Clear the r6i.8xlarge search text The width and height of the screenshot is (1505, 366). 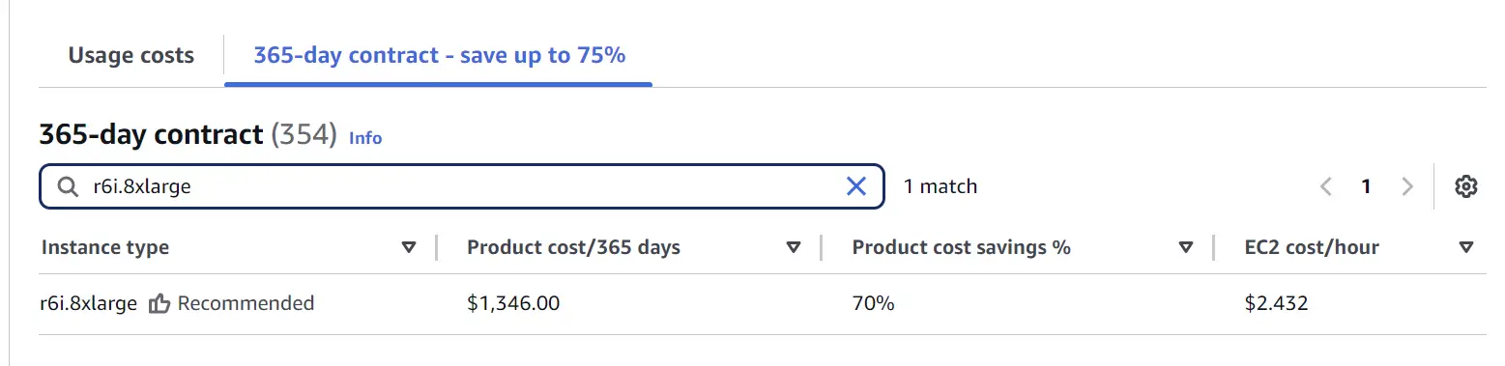click(855, 186)
